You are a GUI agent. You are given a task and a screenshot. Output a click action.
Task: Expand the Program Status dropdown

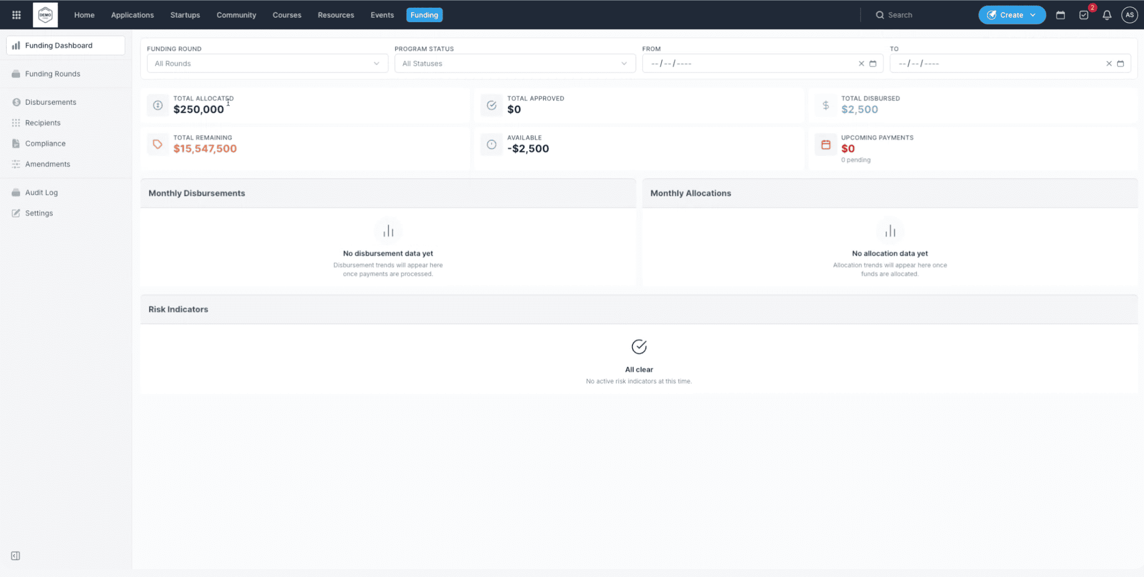pos(514,64)
